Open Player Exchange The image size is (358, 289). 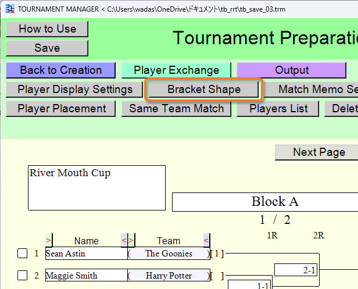[x=176, y=70]
